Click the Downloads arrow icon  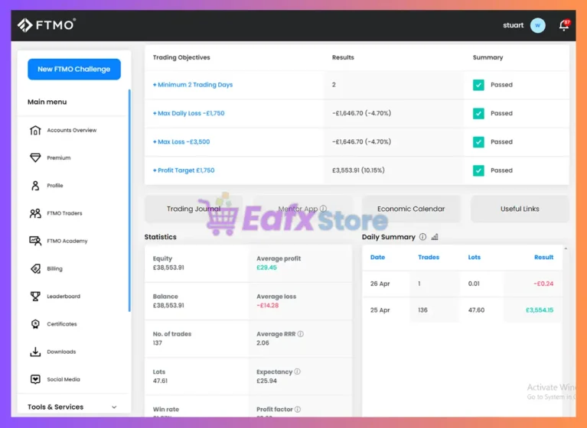tap(35, 352)
